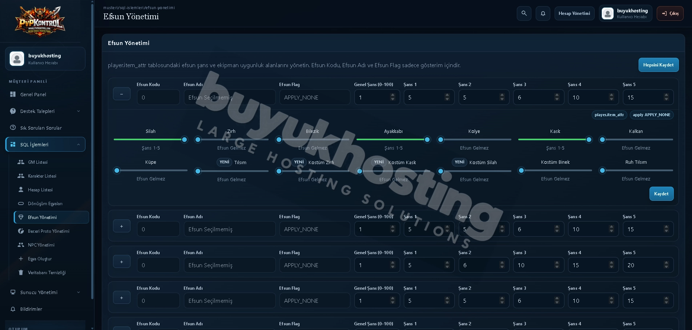The height and width of the screenshot is (330, 692).
Task: Open the buyukhosting user menu in header
Action: 625,13
